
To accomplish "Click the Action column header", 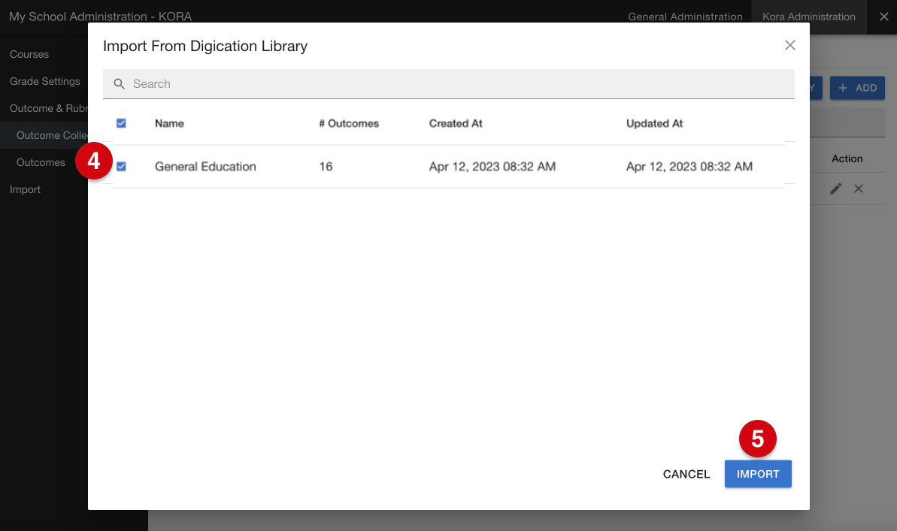I will click(847, 159).
